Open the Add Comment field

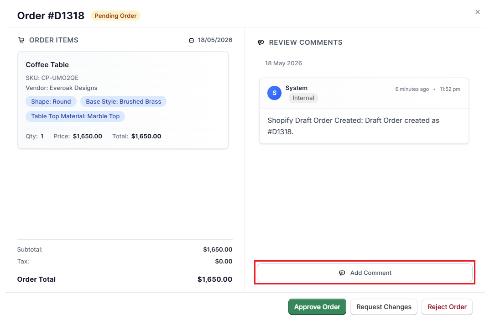point(365,273)
